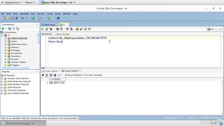The width and height of the screenshot is (224, 126).
Task: Open the File menu
Action: pos(3,14)
